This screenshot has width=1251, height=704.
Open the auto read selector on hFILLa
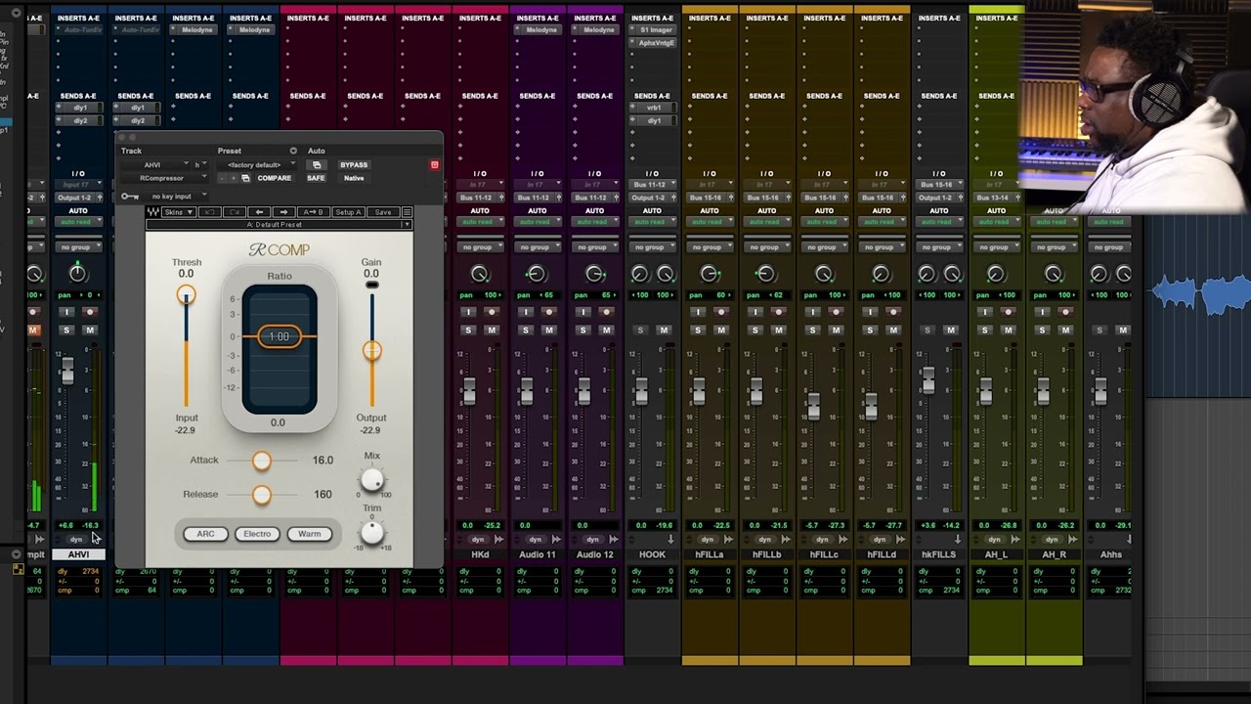710,222
